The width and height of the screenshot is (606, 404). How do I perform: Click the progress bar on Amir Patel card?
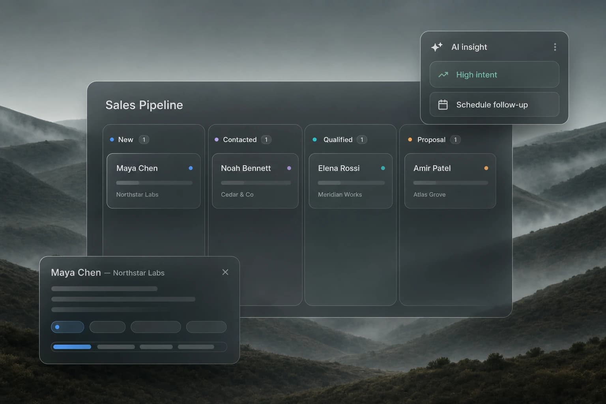[451, 183]
